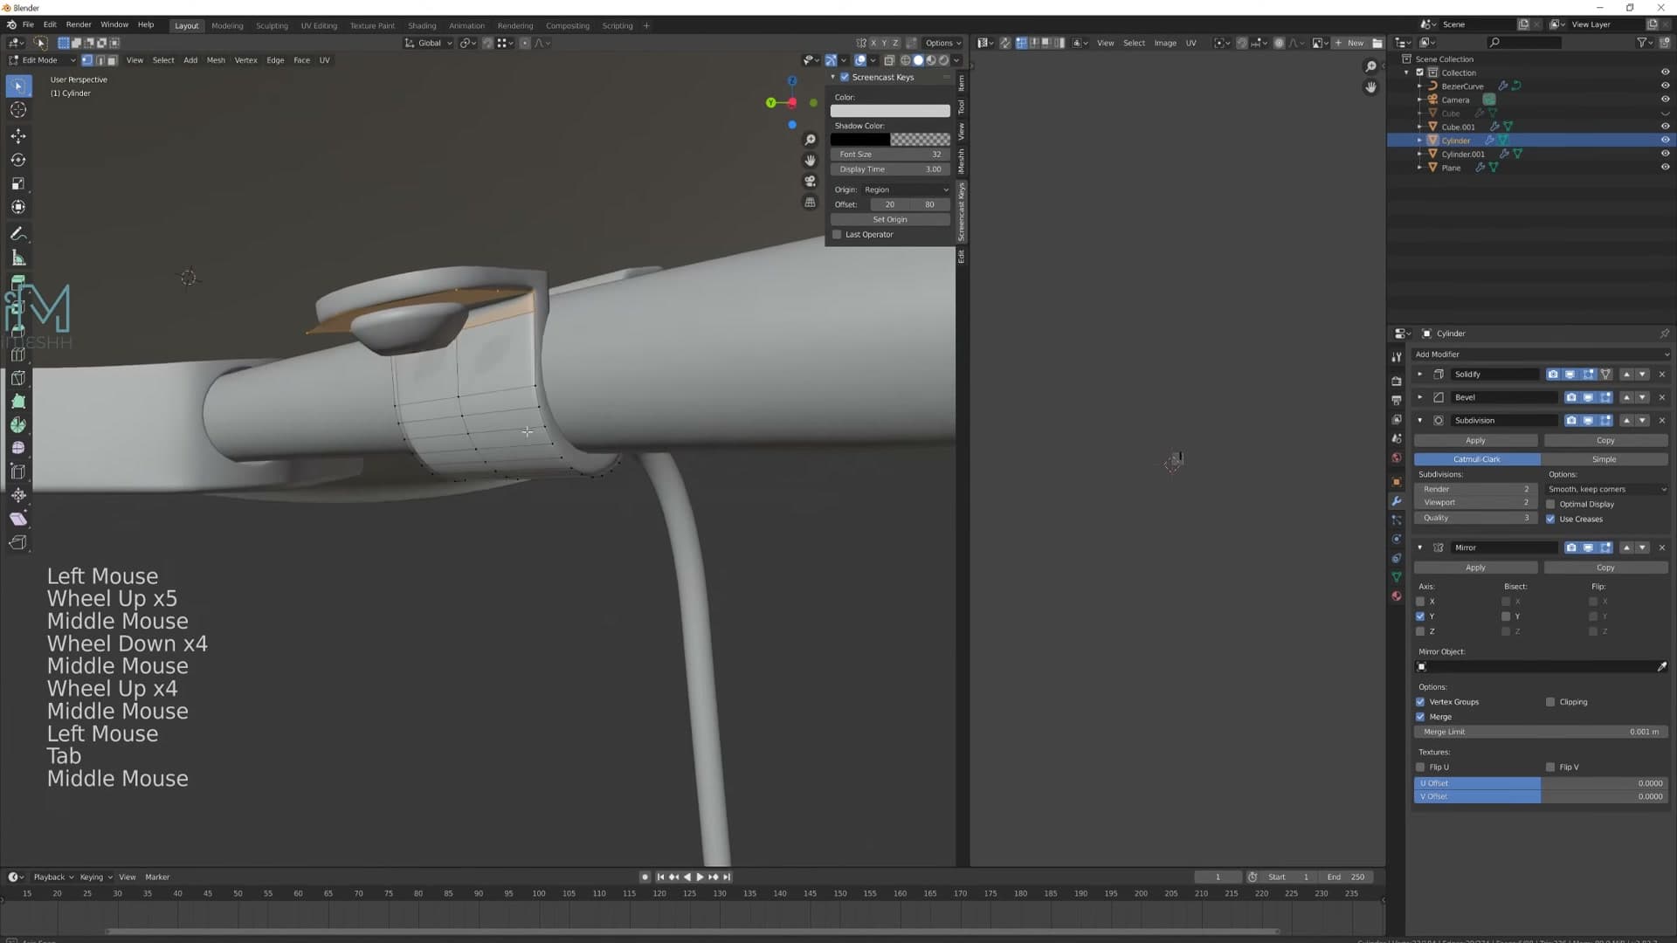Open the Object Data properties tab
Screen dimensions: 1677x943
(1397, 577)
